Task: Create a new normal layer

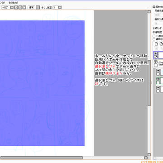Action: pos(157,44)
